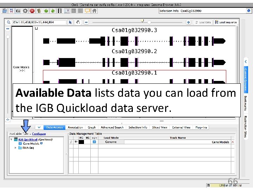Image resolution: width=253 pixels, height=190 pixels.
Task: Delete Gene Models track with red X
Action: tap(233, 142)
